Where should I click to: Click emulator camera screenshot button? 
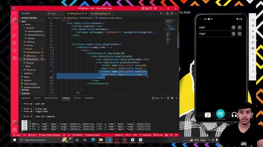click(253, 48)
